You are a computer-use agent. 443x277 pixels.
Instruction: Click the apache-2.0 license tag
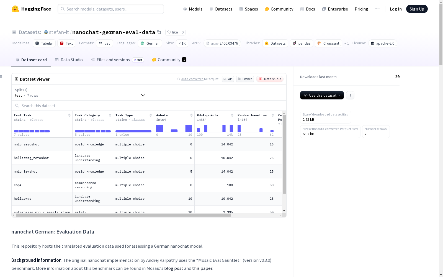pos(383,43)
